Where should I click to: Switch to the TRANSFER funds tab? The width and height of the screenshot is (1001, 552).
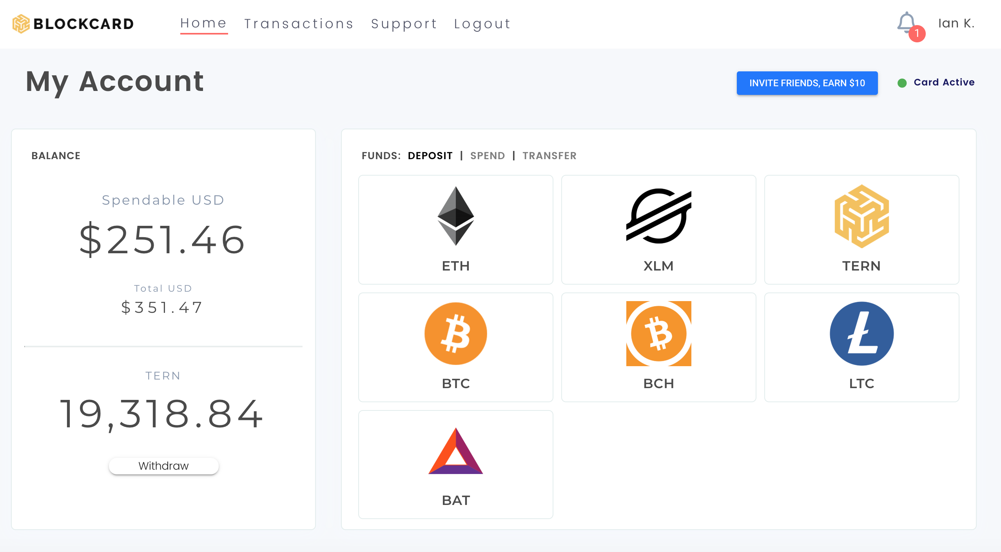point(549,156)
